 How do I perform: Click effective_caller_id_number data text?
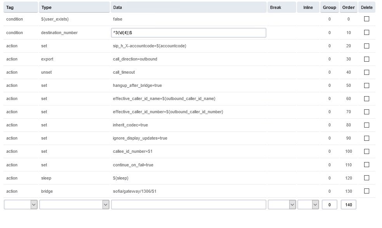pyautogui.click(x=168, y=112)
